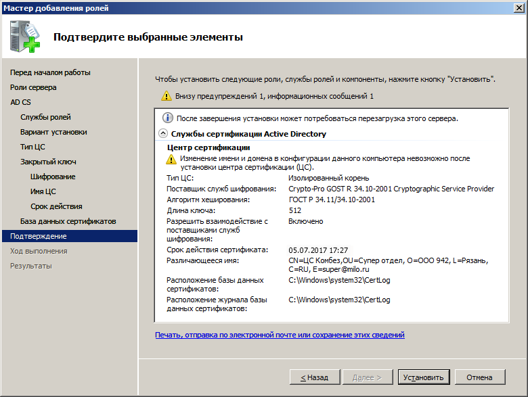Select the Тип ЦС step
Viewport: 528px width, 397px height.
coord(32,147)
